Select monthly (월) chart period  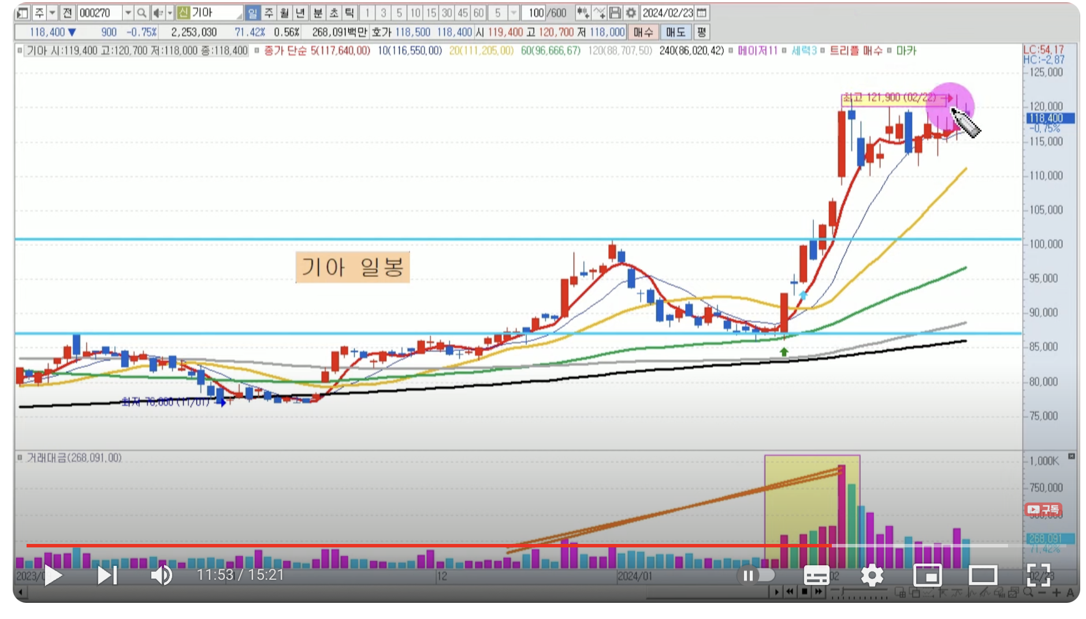tap(284, 13)
